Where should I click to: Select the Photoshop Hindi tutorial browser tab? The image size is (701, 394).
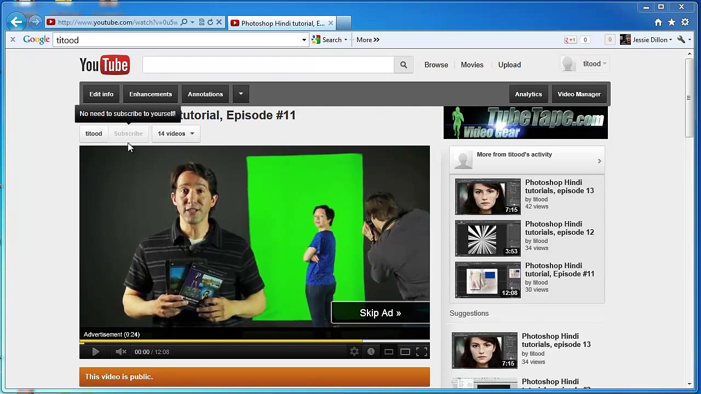pos(281,23)
